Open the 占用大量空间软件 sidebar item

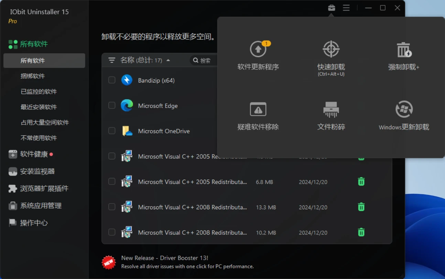pos(44,122)
